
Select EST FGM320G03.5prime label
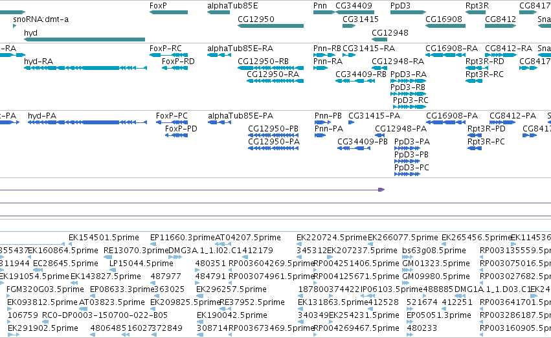(45, 289)
